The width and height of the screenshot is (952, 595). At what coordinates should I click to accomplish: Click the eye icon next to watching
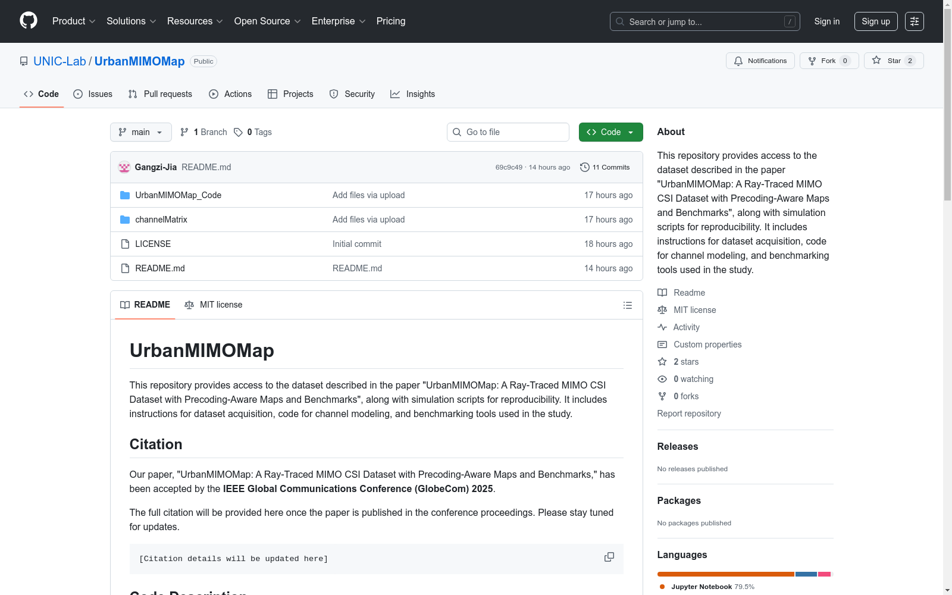coord(662,379)
